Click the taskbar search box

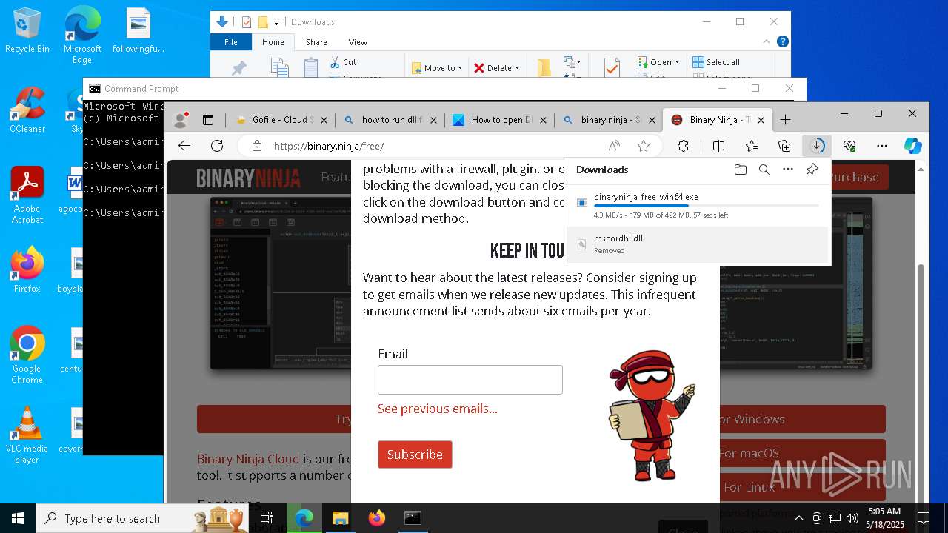(x=143, y=518)
